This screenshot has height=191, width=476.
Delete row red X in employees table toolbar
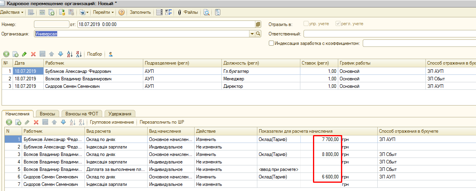(x=34, y=54)
